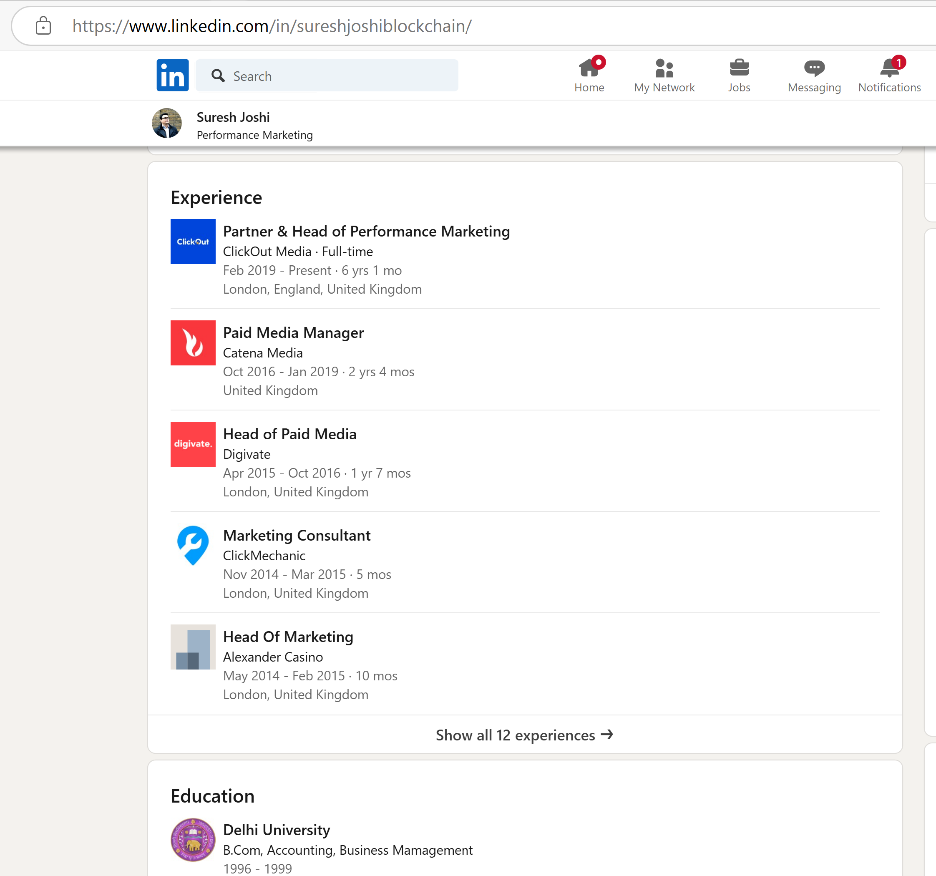Open the Notifications bell icon

889,68
